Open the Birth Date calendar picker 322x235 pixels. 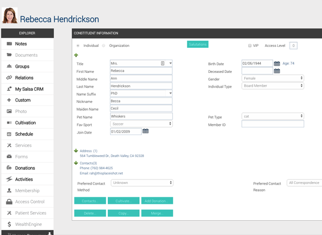coord(277,64)
